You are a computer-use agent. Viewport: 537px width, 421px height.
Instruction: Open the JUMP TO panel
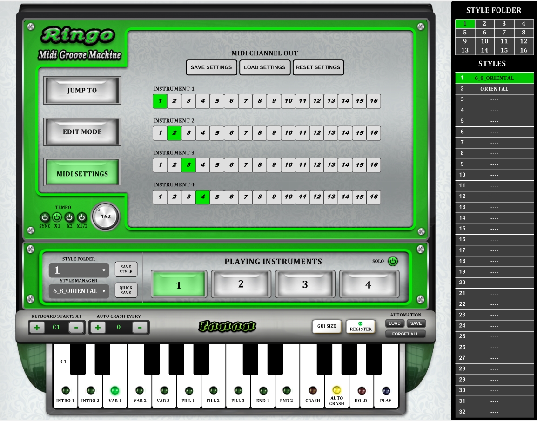(82, 91)
